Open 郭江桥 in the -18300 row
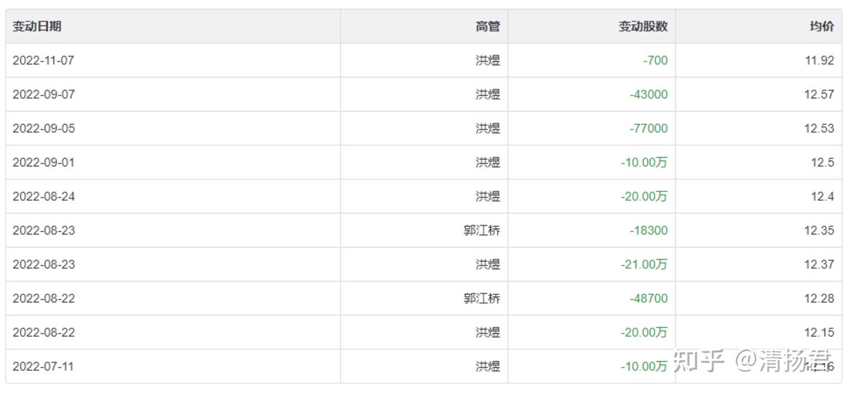The width and height of the screenshot is (853, 395). point(482,230)
